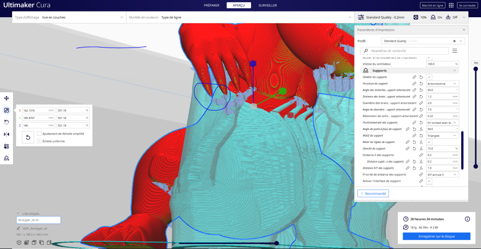The width and height of the screenshot is (481, 249).
Task: Collapse the Supports settings section
Action: pos(455,71)
